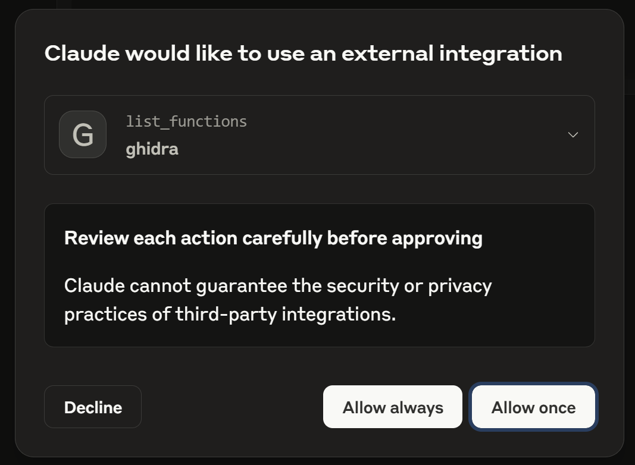Viewport: 635px width, 465px height.
Task: Expand the list_functions details chevron
Action: click(573, 135)
